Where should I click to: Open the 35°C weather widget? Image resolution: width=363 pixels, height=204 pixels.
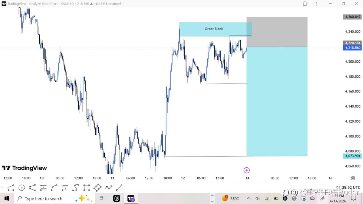(230, 198)
